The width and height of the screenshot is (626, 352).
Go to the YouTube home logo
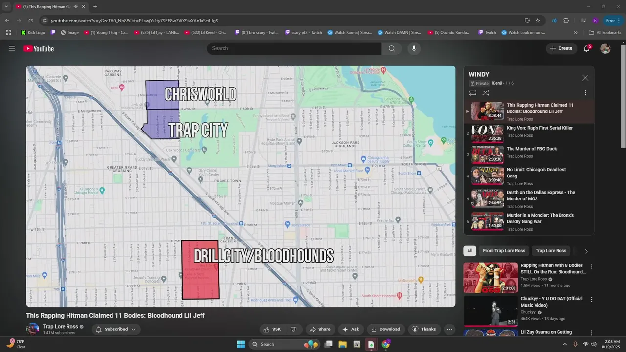pyautogui.click(x=39, y=48)
